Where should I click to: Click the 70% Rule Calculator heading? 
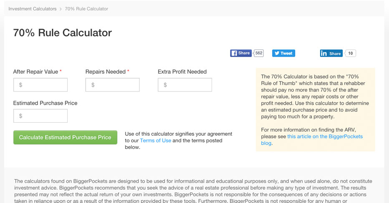tap(63, 32)
